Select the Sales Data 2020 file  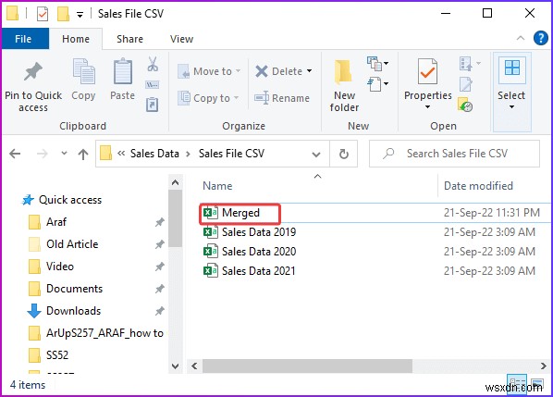pyautogui.click(x=250, y=252)
